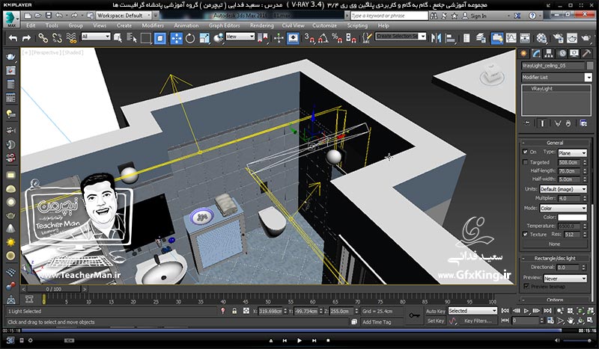Open the light Color swatch
Viewport: 599px width, 349px height.
tap(572, 217)
